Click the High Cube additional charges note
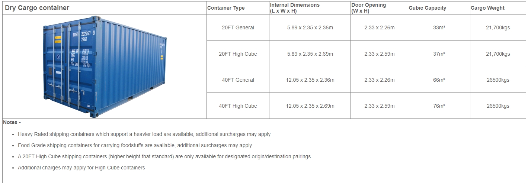 tap(81, 168)
